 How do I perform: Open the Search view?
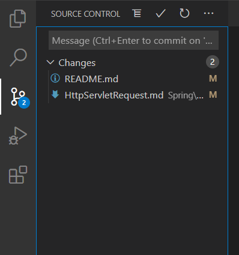(x=18, y=58)
